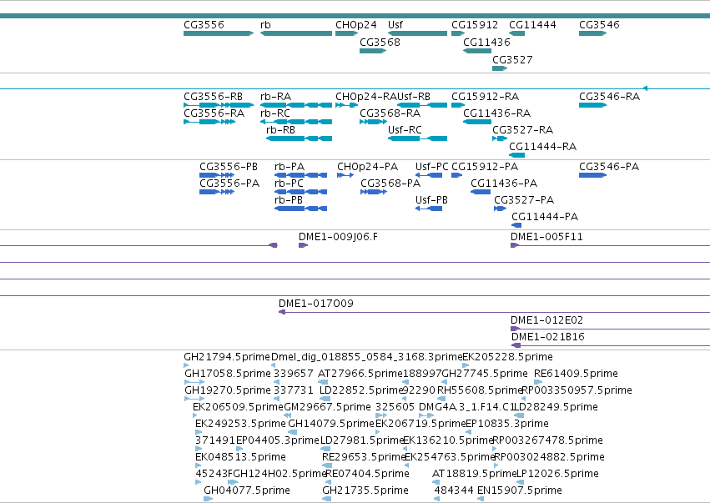Select the rb-RC transcript label
Viewport: 710px width, 503px height.
click(x=275, y=113)
